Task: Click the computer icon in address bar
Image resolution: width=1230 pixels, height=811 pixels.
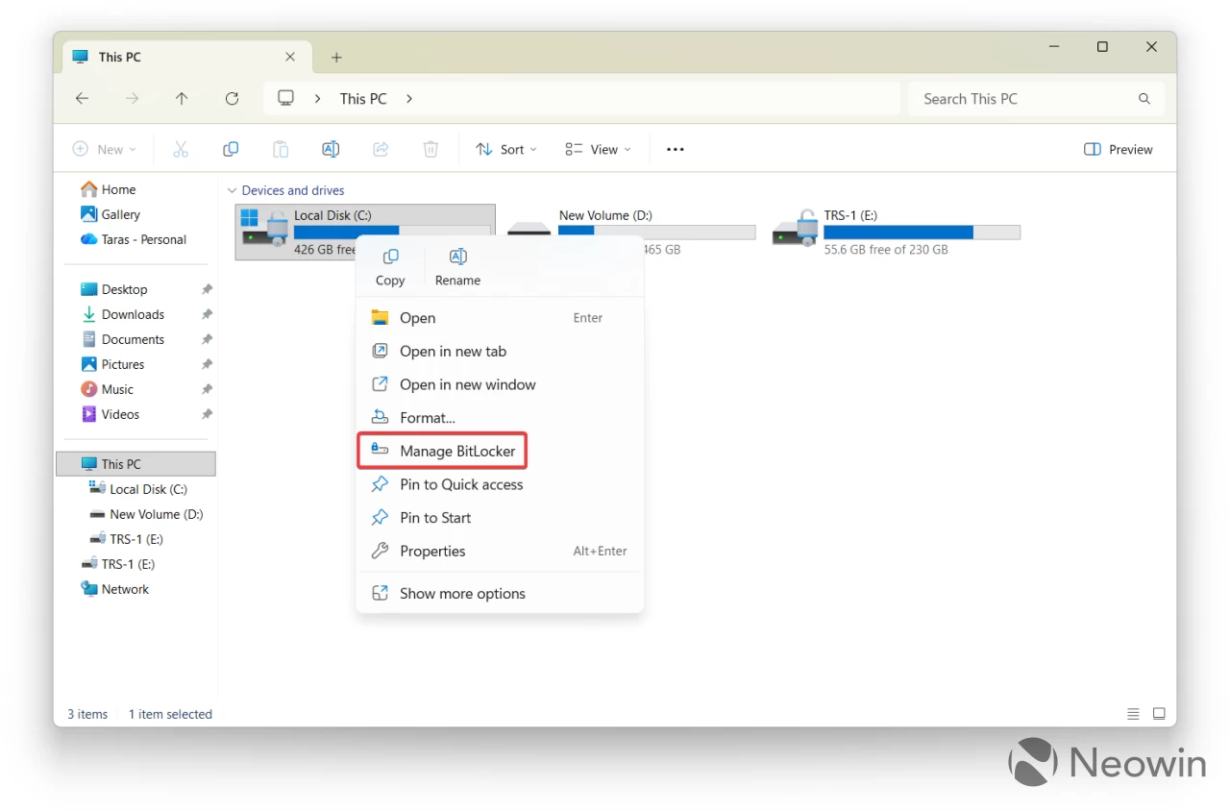Action: (285, 98)
